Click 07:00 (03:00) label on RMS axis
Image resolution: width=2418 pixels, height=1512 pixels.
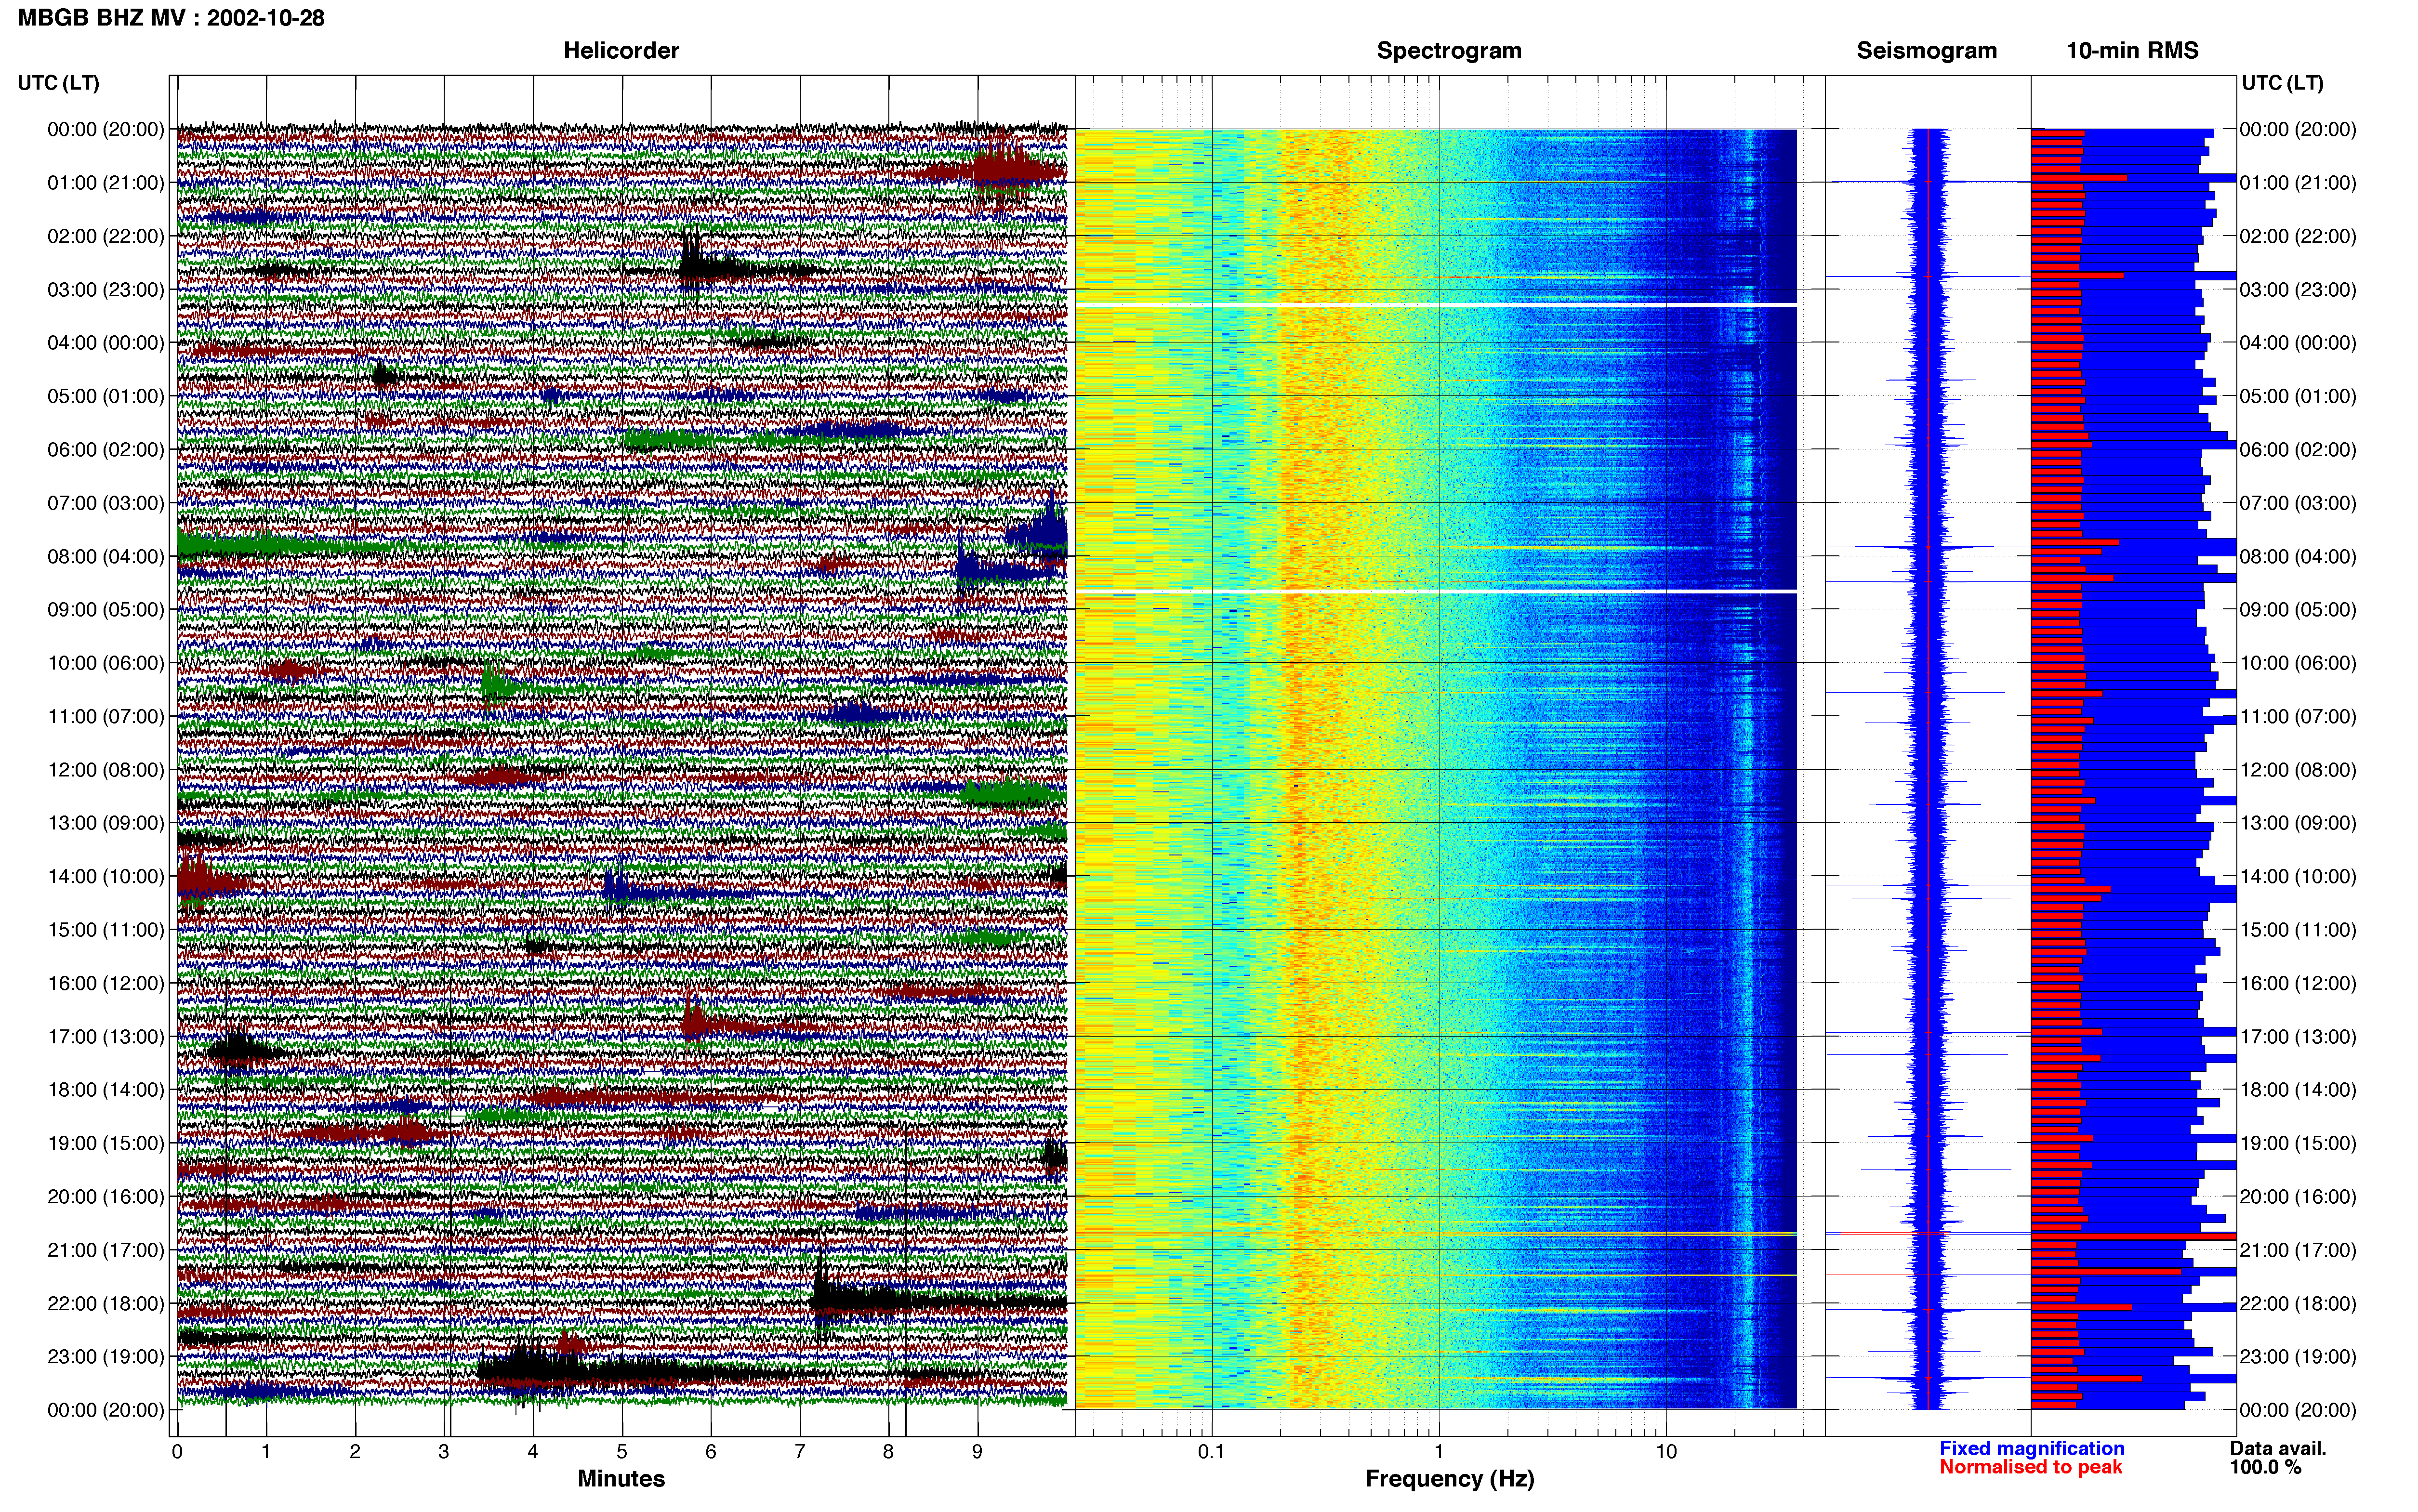[2298, 503]
